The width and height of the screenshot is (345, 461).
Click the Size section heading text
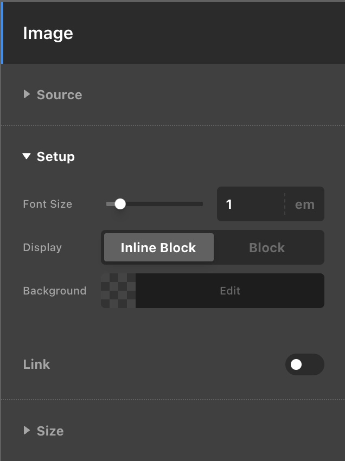pos(50,431)
